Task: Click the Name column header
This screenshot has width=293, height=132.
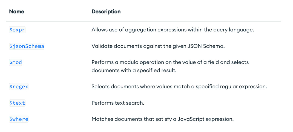Action: click(17, 11)
